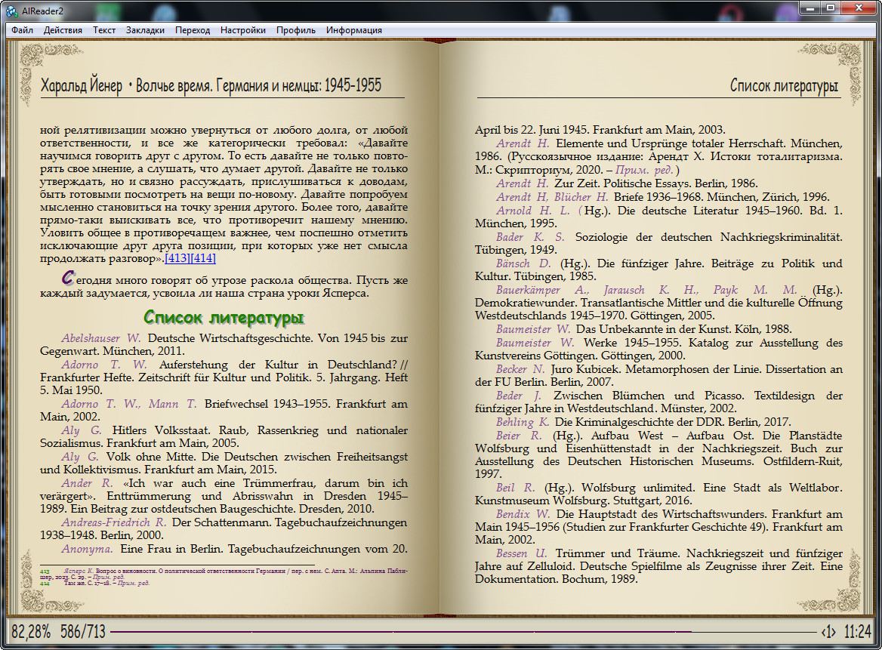882x650 pixels.
Task: Click the decorative drop cap С in Сегодня
Action: click(67, 277)
